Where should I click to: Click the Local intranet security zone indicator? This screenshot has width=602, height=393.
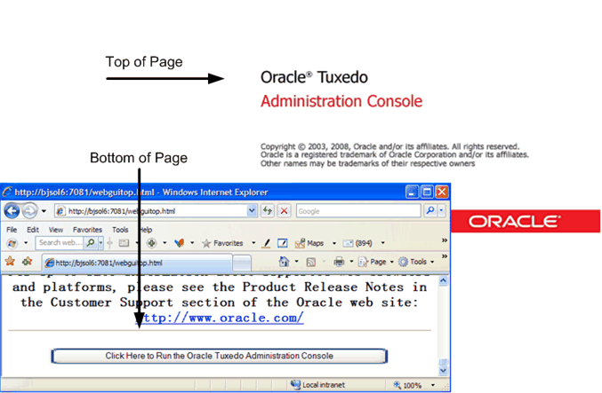click(317, 385)
